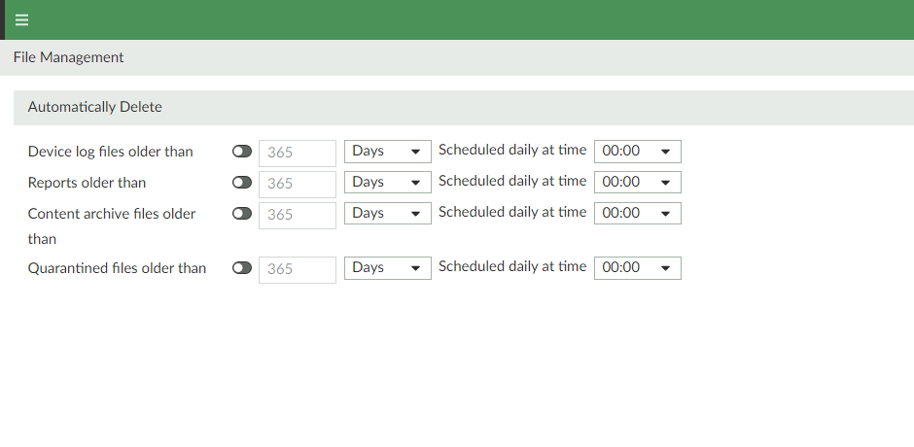Enable auto-delete for device log files
This screenshot has width=914, height=447.
(242, 152)
